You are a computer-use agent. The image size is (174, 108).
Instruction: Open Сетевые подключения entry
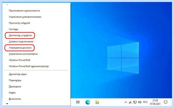pyautogui.click(x=21, y=42)
